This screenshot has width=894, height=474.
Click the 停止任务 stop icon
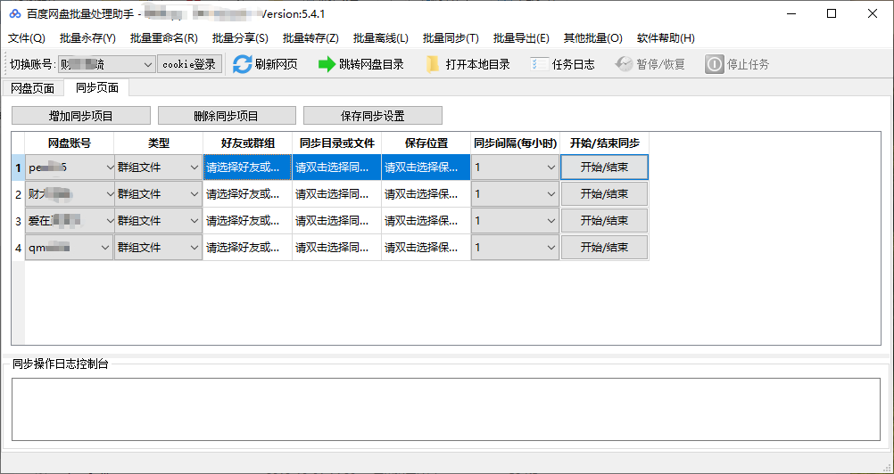[714, 64]
